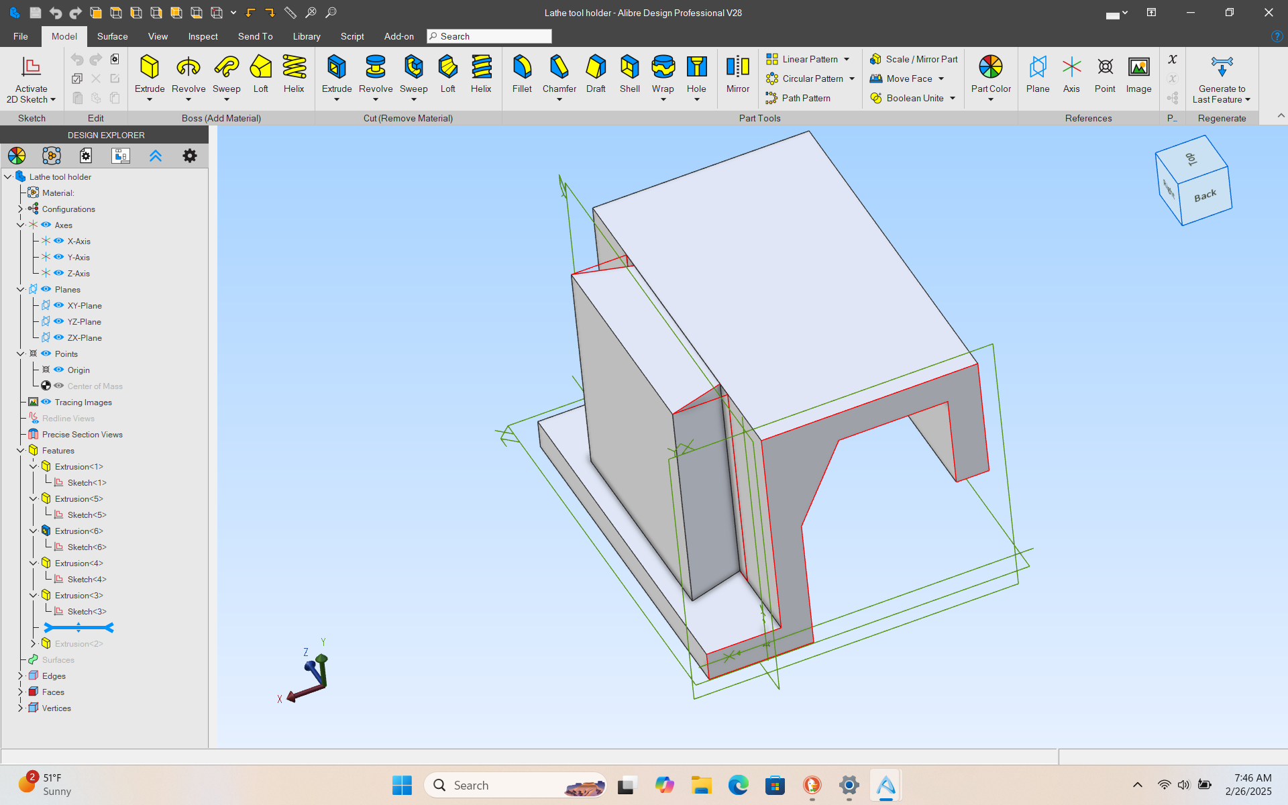Toggle visibility of Origin point
1288x805 pixels.
(59, 370)
